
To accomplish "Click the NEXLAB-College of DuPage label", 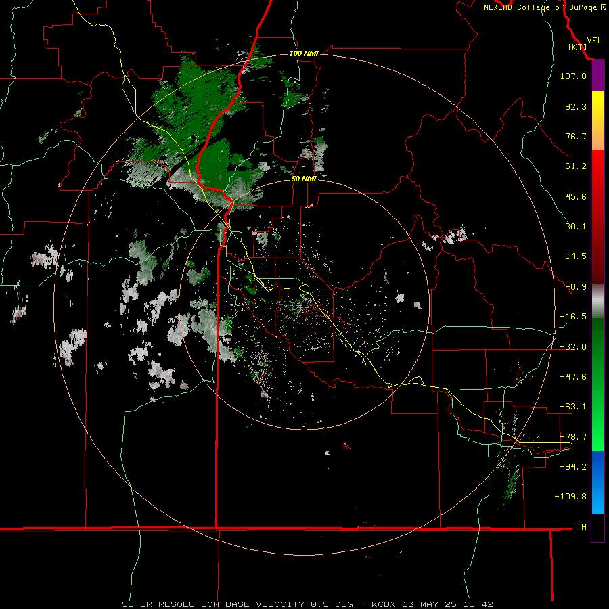I will pos(540,7).
